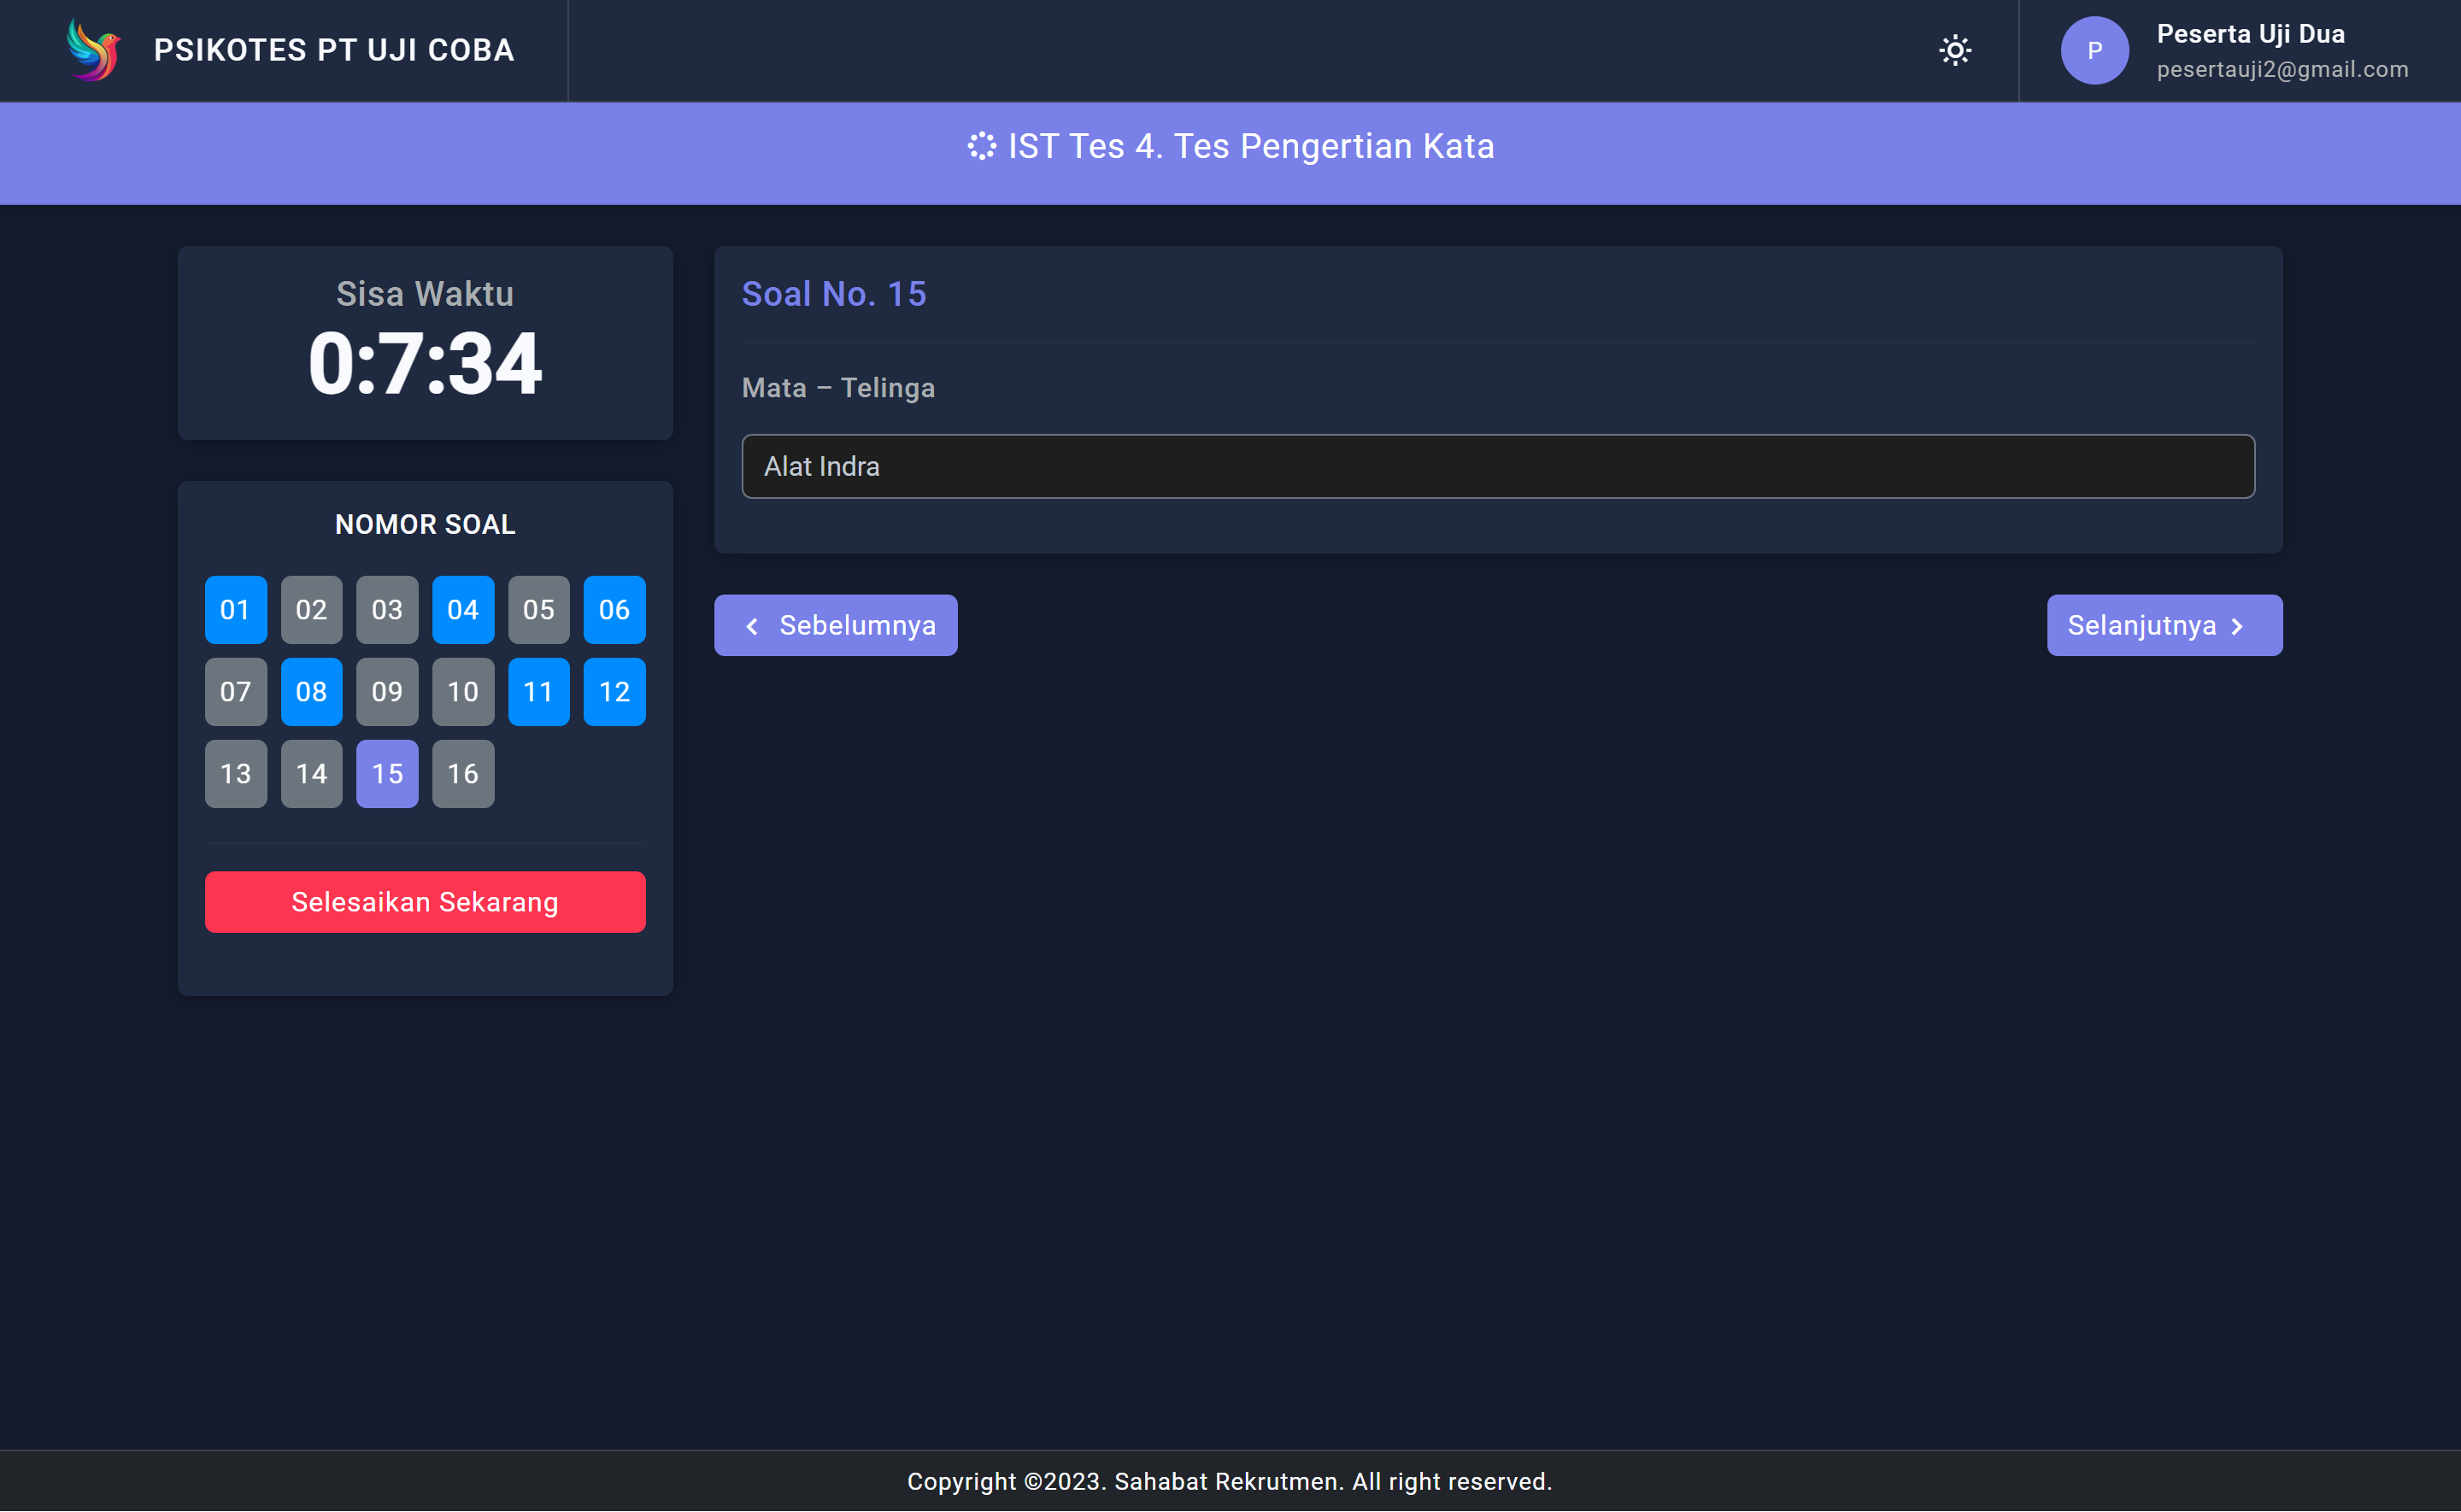Jump to question number 04
The height and width of the screenshot is (1512, 2461).
(462, 609)
